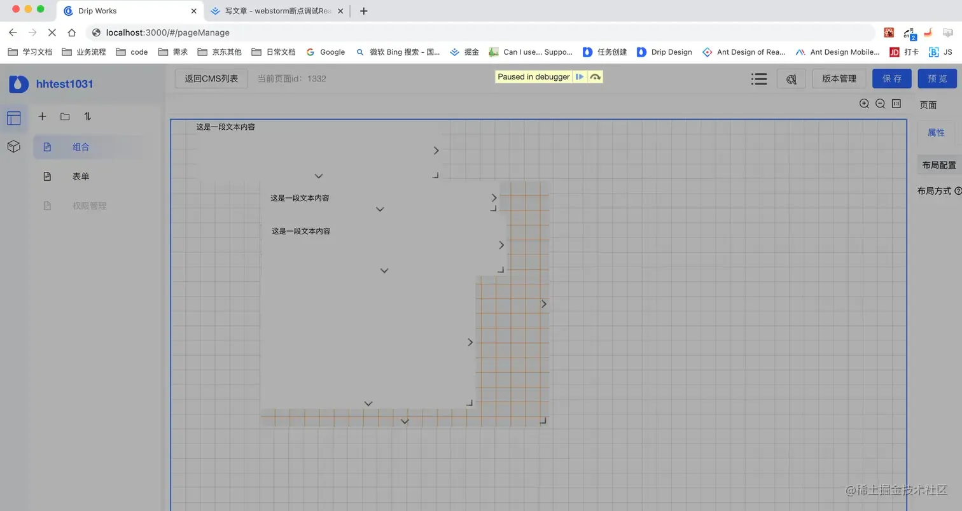Go to the browser home page

click(x=72, y=32)
